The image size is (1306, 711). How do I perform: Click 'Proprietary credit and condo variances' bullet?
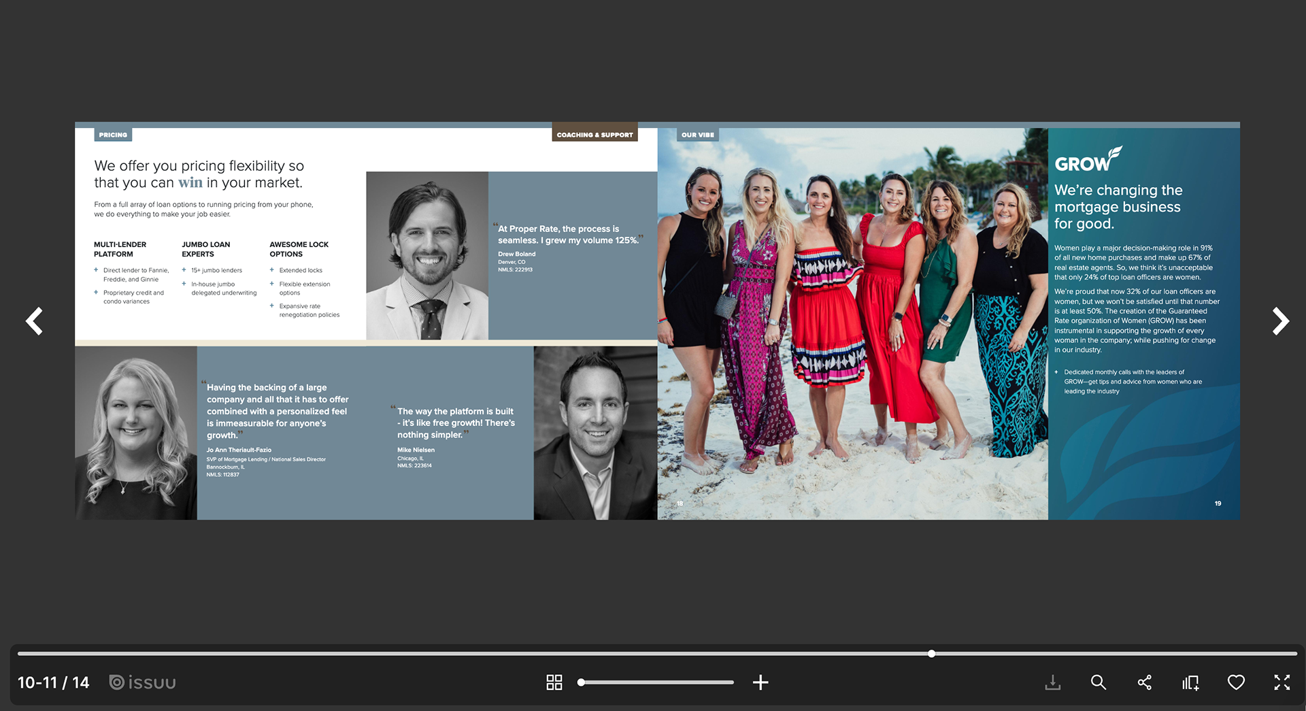pyautogui.click(x=133, y=297)
